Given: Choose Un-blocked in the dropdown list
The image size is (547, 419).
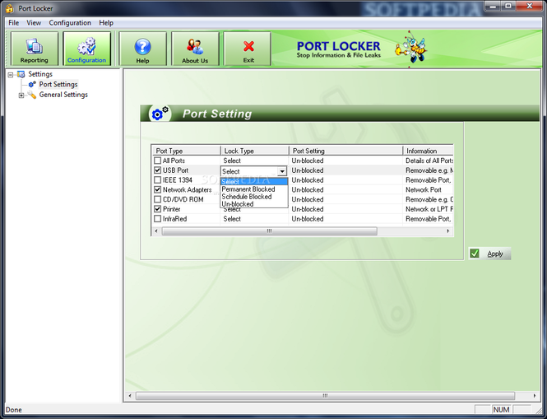Looking at the screenshot, I should point(254,204).
